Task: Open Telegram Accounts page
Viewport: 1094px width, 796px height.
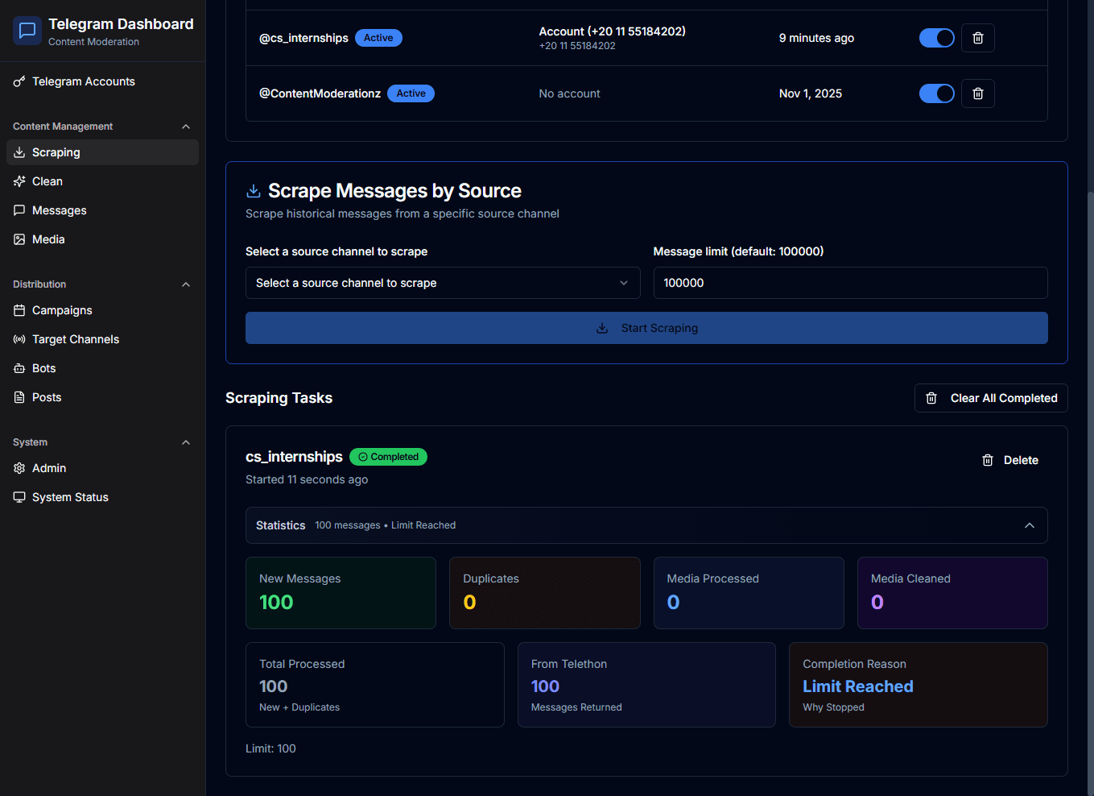Action: (x=102, y=81)
